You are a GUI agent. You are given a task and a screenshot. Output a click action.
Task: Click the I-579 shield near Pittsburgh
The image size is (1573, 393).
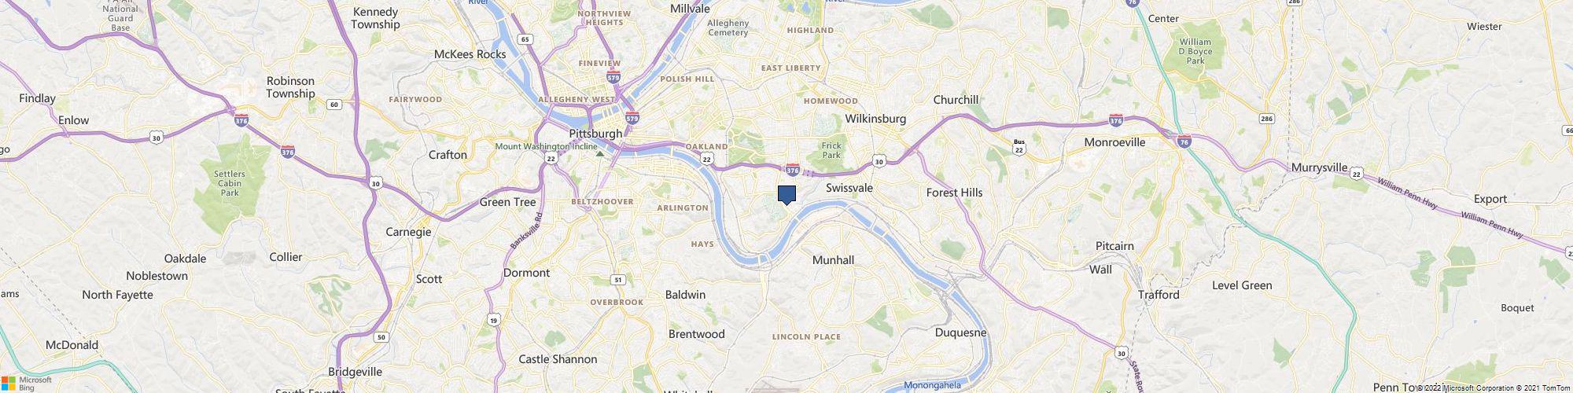pyautogui.click(x=633, y=118)
